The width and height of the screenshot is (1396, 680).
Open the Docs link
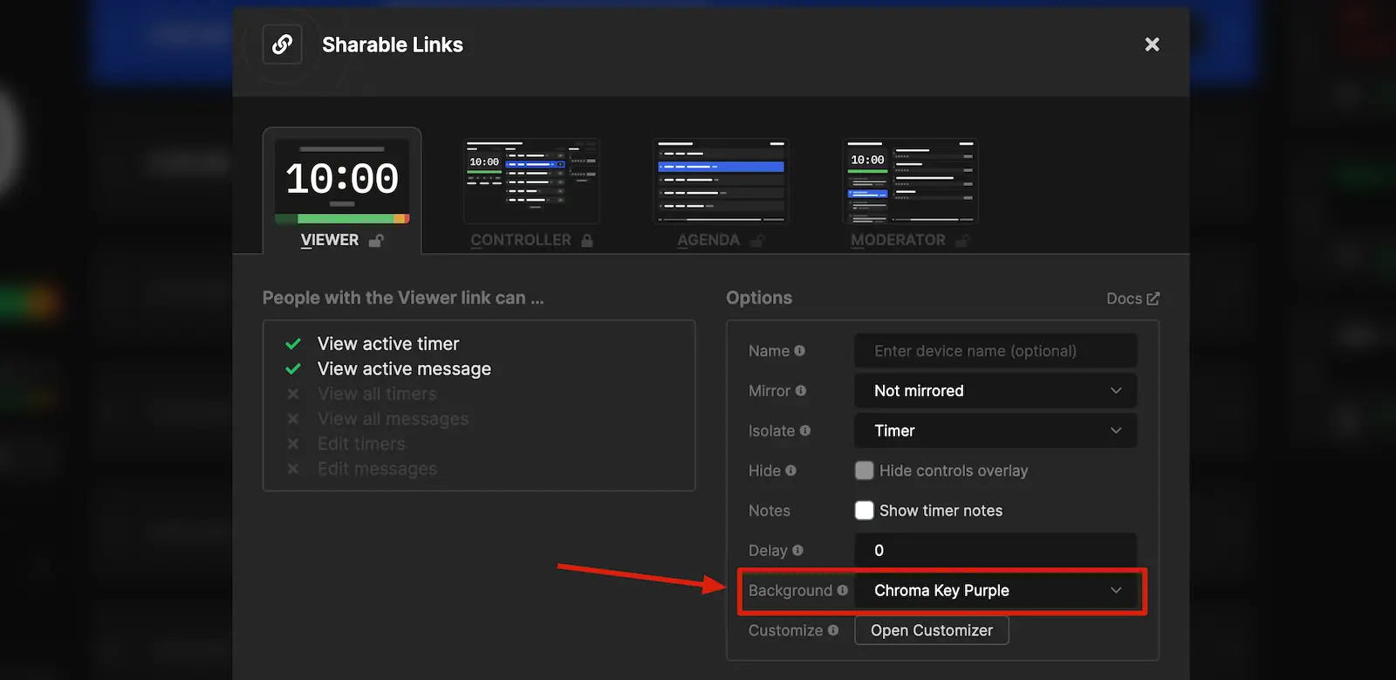tap(1133, 299)
